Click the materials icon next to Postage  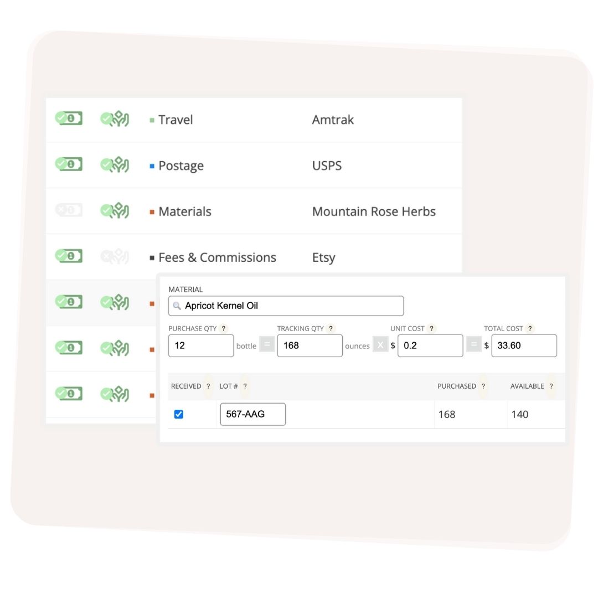point(114,163)
